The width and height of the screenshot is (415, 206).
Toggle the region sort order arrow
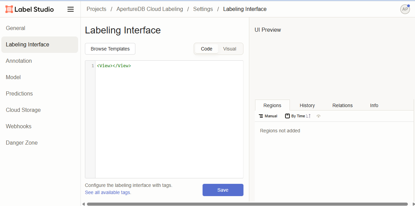tap(308, 116)
